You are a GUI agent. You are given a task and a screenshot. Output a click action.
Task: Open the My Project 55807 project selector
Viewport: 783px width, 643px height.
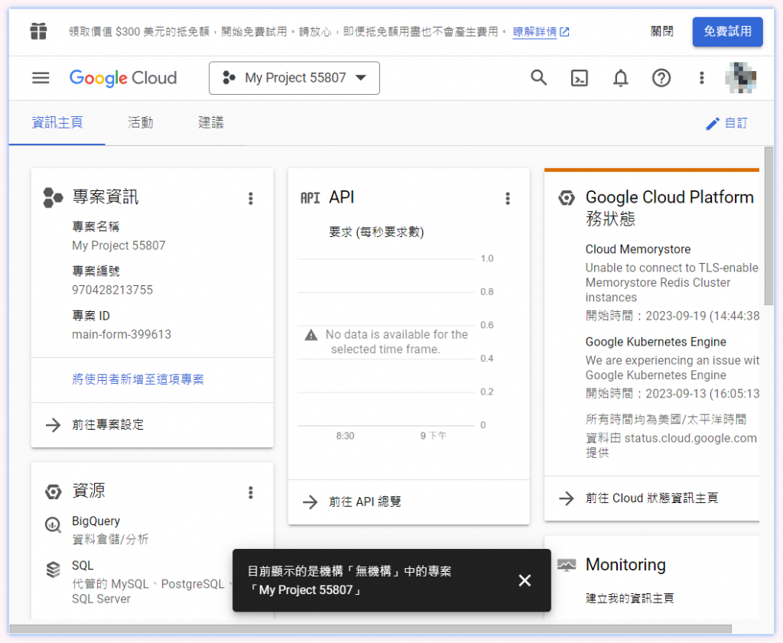294,78
